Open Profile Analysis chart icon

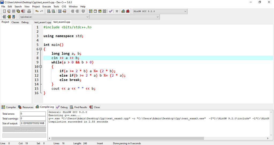(x=123, y=11)
